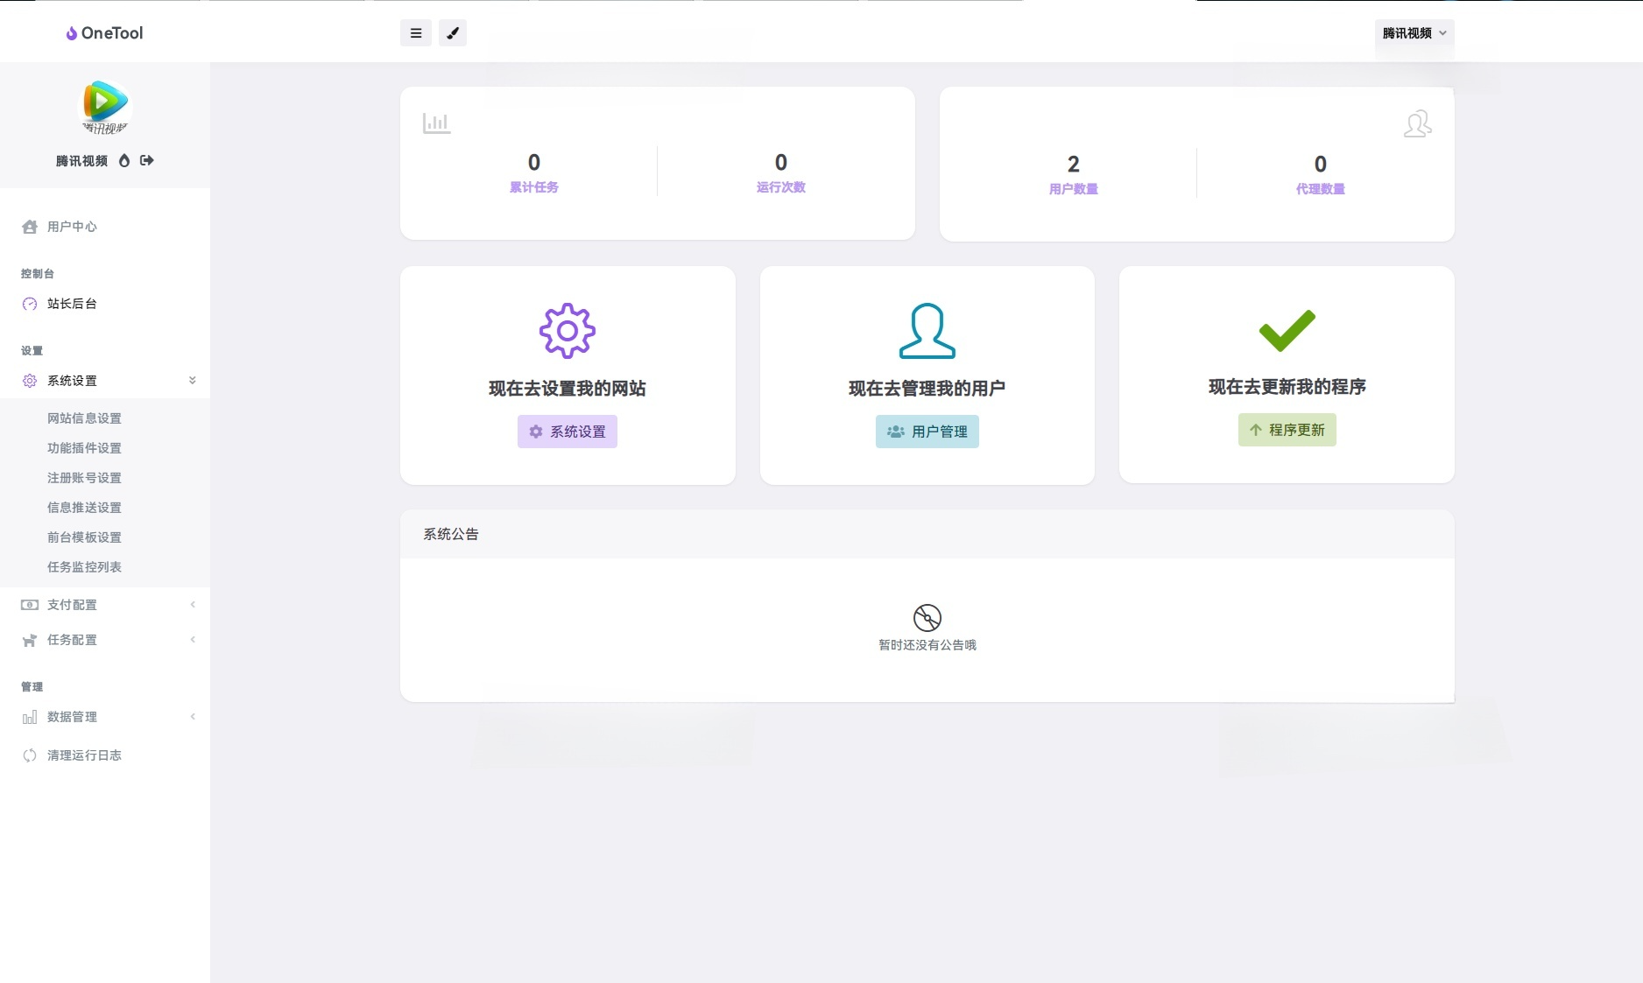Image resolution: width=1643 pixels, height=983 pixels.
Task: Collapse the 系统设置 submenu
Action: click(x=192, y=380)
